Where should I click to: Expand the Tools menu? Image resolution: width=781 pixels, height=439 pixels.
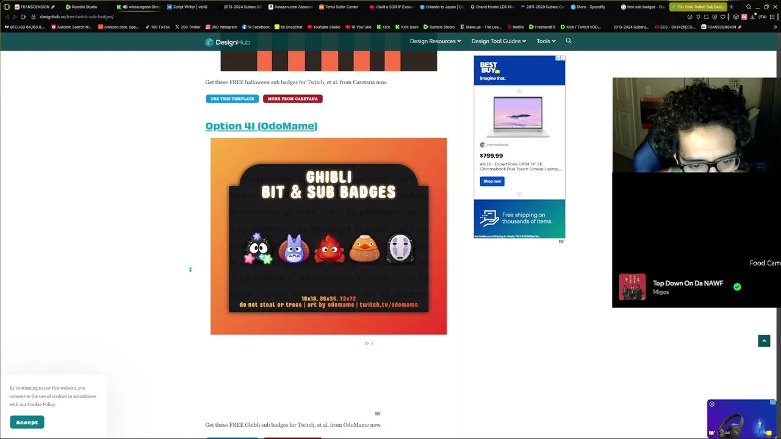pyautogui.click(x=545, y=41)
